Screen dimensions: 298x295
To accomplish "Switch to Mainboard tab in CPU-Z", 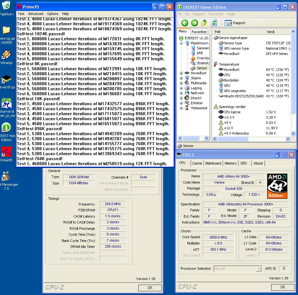I will (x=213, y=163).
